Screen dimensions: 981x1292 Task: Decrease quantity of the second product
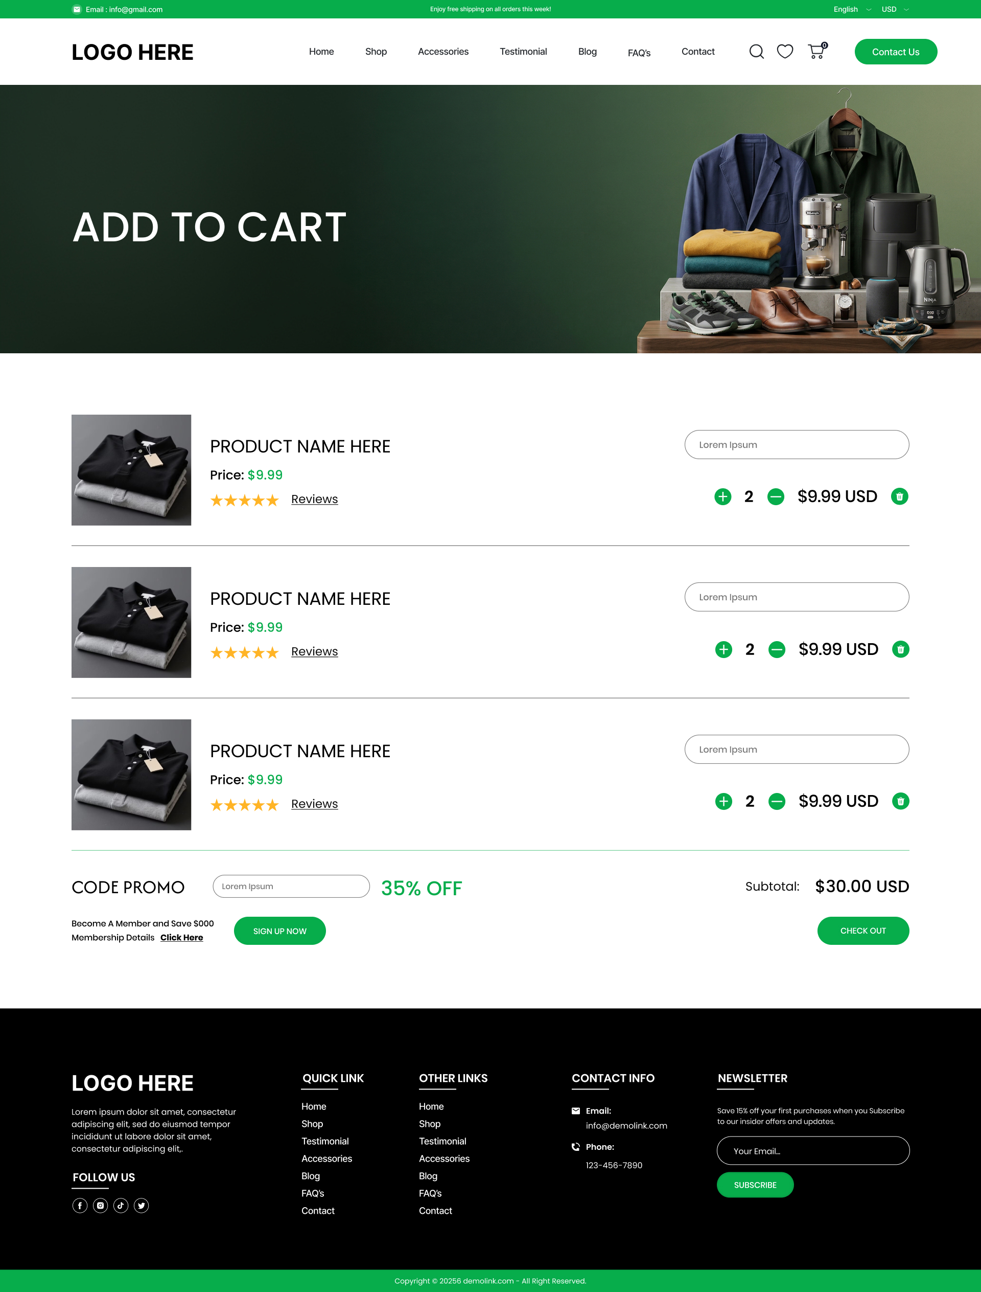(777, 649)
